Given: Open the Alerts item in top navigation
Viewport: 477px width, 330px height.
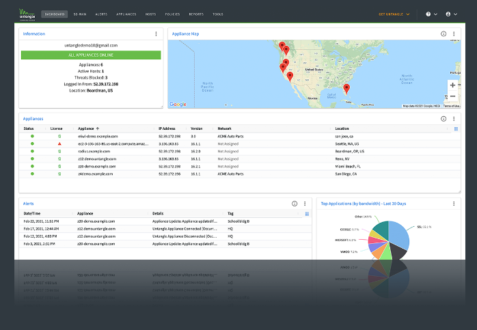Looking at the screenshot, I should [101, 14].
